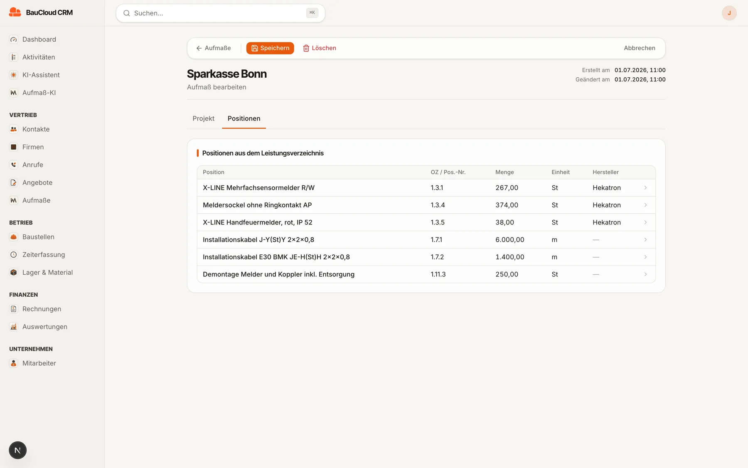Save the Aufmaß with Speichern
This screenshot has height=468, width=748.
[270, 48]
